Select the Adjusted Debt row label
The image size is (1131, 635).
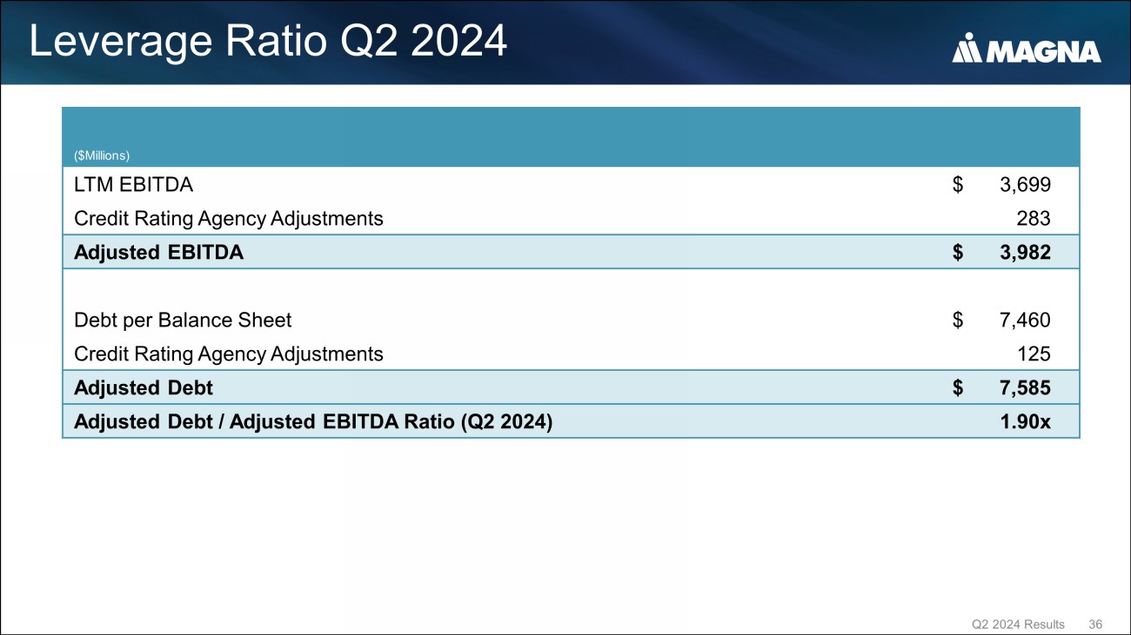point(144,387)
